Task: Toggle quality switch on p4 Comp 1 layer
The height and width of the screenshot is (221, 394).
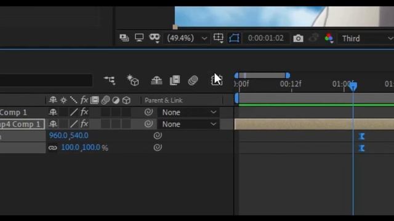Action: pyautogui.click(x=74, y=124)
